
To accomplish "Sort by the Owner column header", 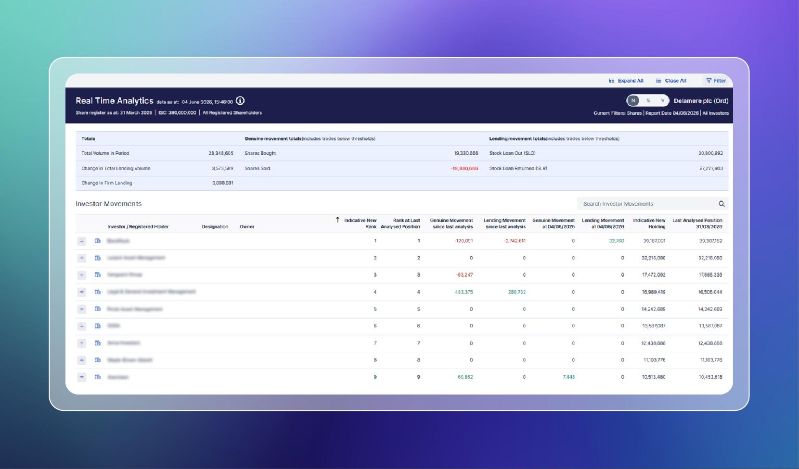I will coord(247,227).
